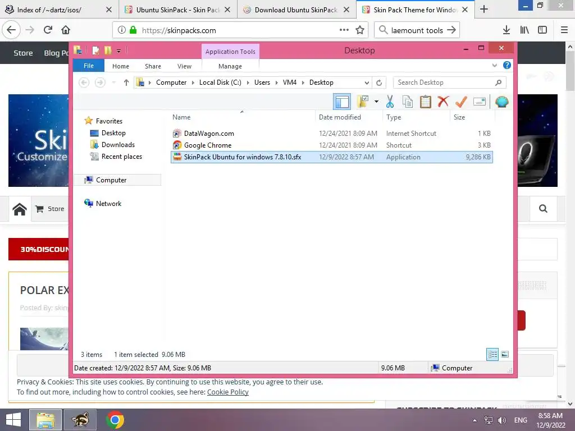The width and height of the screenshot is (575, 431).
Task: Click Local Disk (C:) breadcrumb
Action: click(x=220, y=82)
